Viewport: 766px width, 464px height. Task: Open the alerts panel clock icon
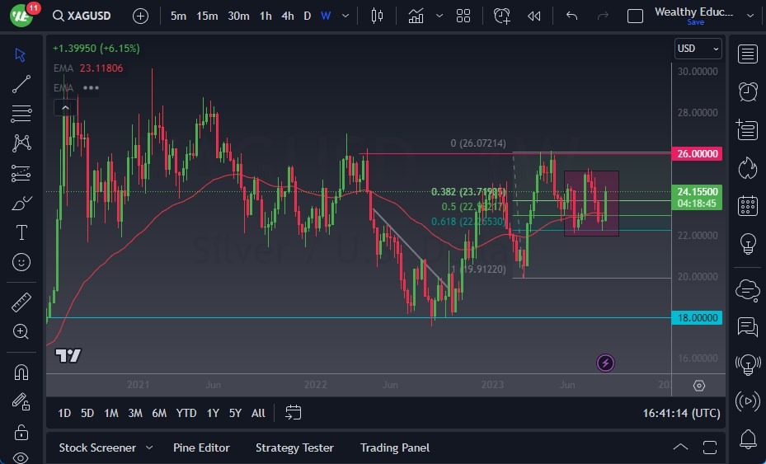748,91
